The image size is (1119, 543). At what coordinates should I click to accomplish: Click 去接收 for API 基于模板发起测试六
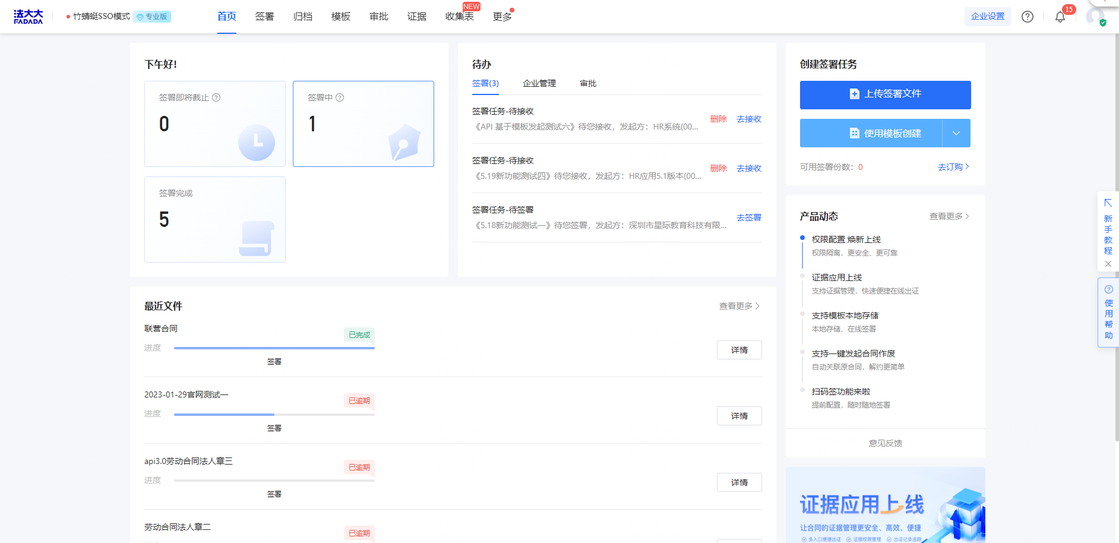pyautogui.click(x=749, y=119)
